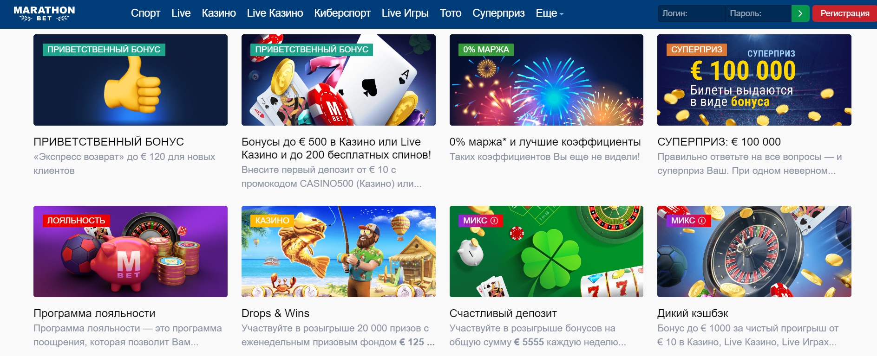Viewport: 877px width, 356px height.
Task: Click the Счастливый депозит heading
Action: tap(503, 313)
